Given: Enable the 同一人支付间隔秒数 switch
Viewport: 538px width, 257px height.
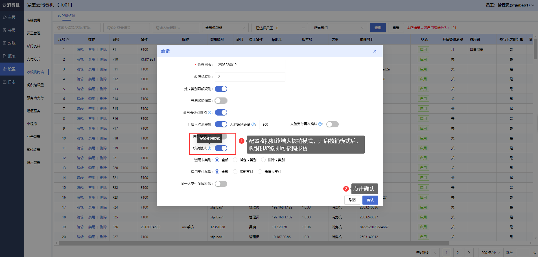Looking at the screenshot, I should click(x=221, y=184).
